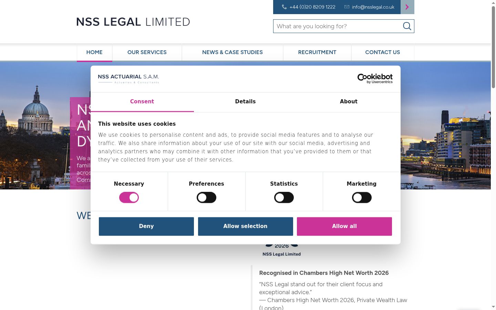This screenshot has width=496, height=310.
Task: Open the Our Services menu
Action: coord(147,52)
